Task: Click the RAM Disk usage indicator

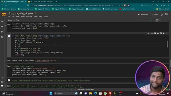Action: [158, 20]
